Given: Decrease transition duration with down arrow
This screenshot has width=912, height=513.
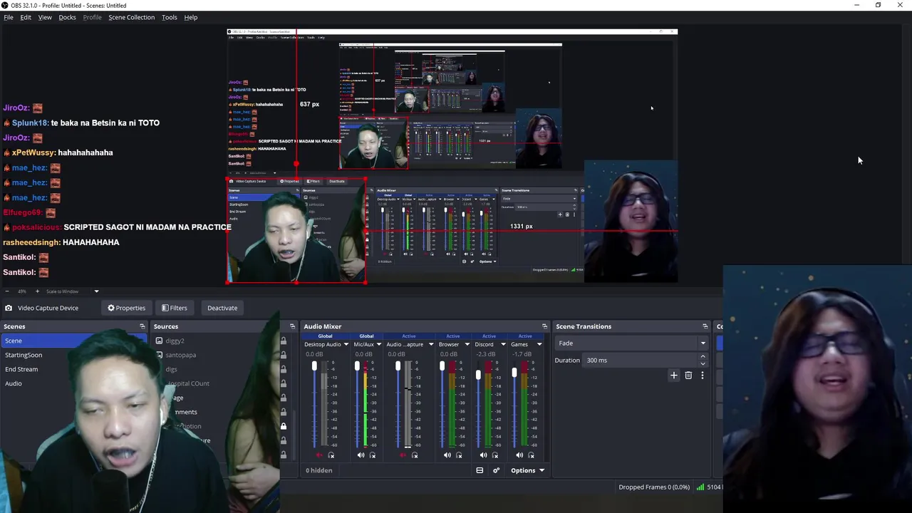Looking at the screenshot, I should coord(703,363).
